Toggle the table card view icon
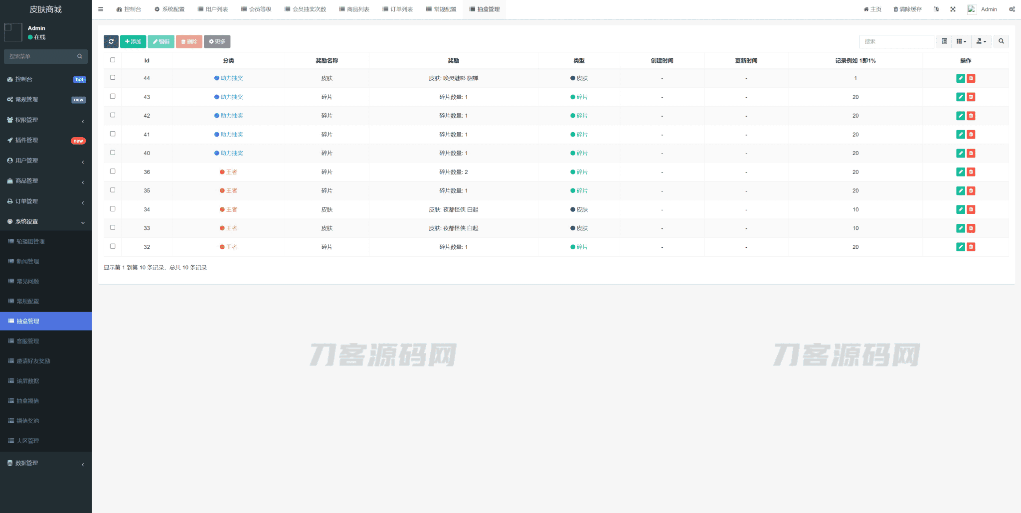Viewport: 1021px width, 513px height. (944, 41)
